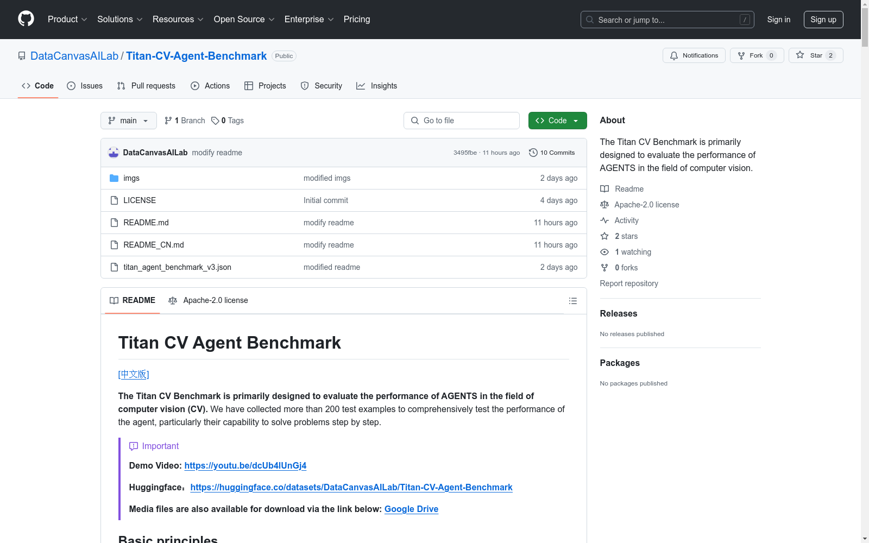Click the 'modified imgs' commit message
869x543 pixels.
pyautogui.click(x=327, y=178)
